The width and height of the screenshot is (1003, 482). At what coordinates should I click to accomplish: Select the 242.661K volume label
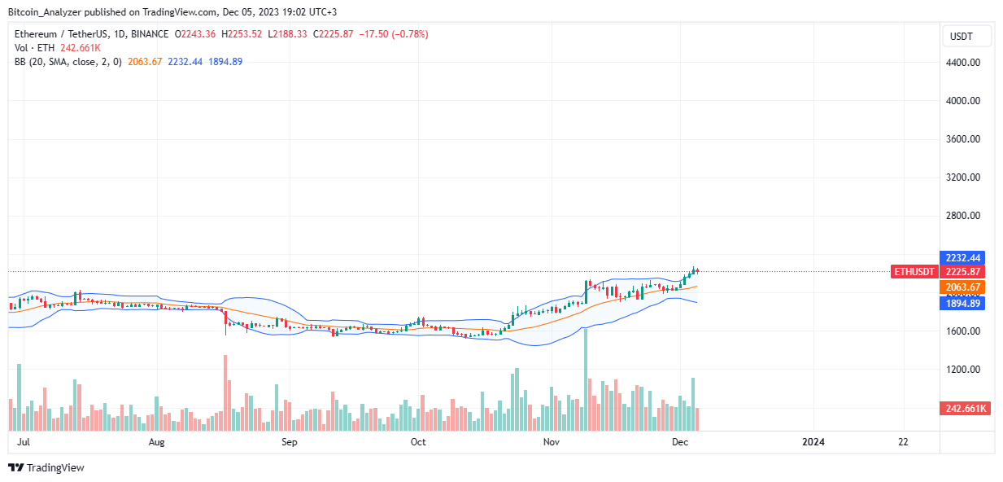(965, 409)
